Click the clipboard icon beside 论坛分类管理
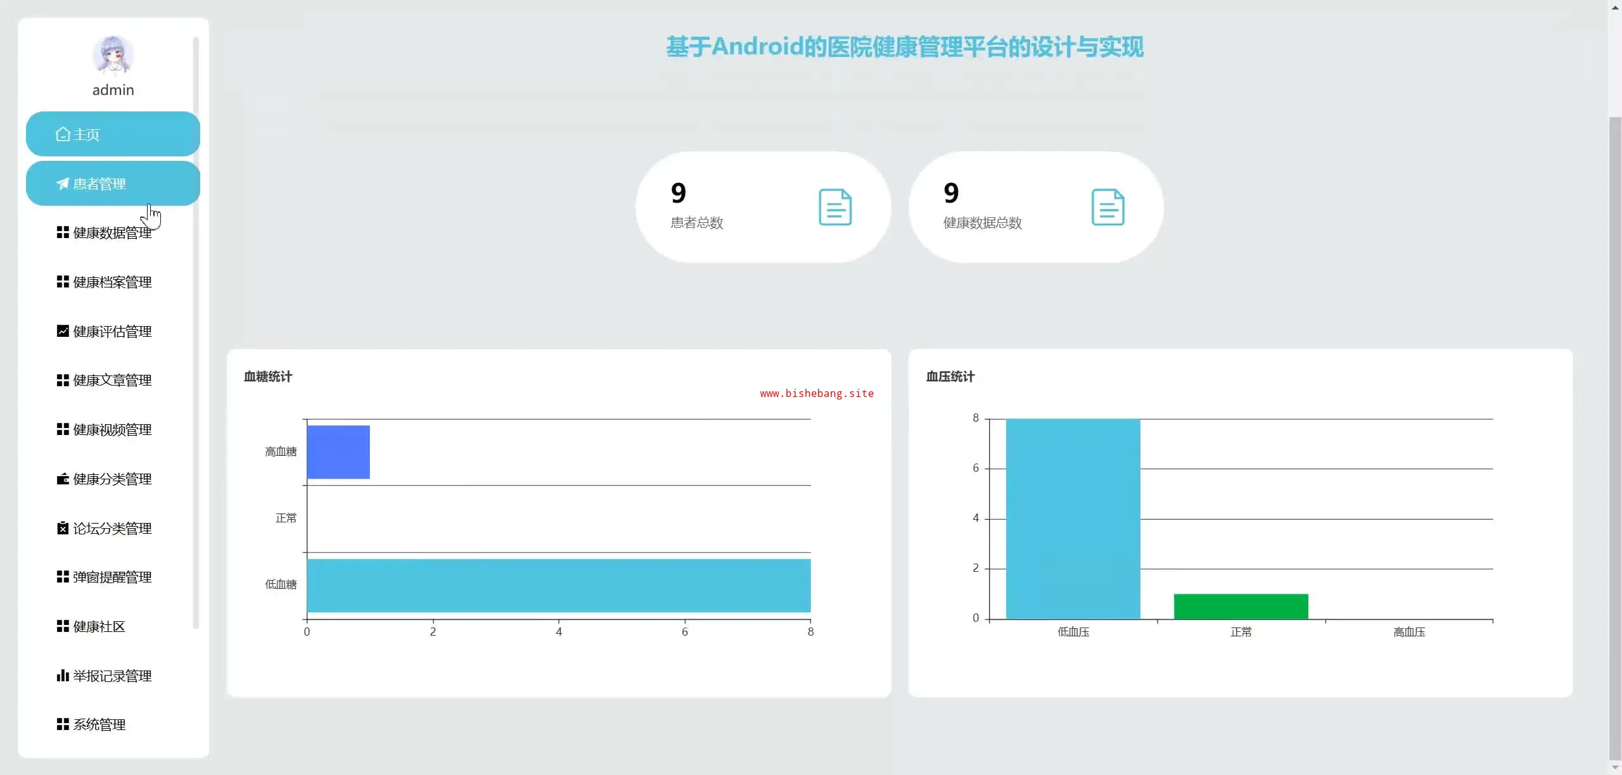Image resolution: width=1622 pixels, height=775 pixels. pos(63,528)
